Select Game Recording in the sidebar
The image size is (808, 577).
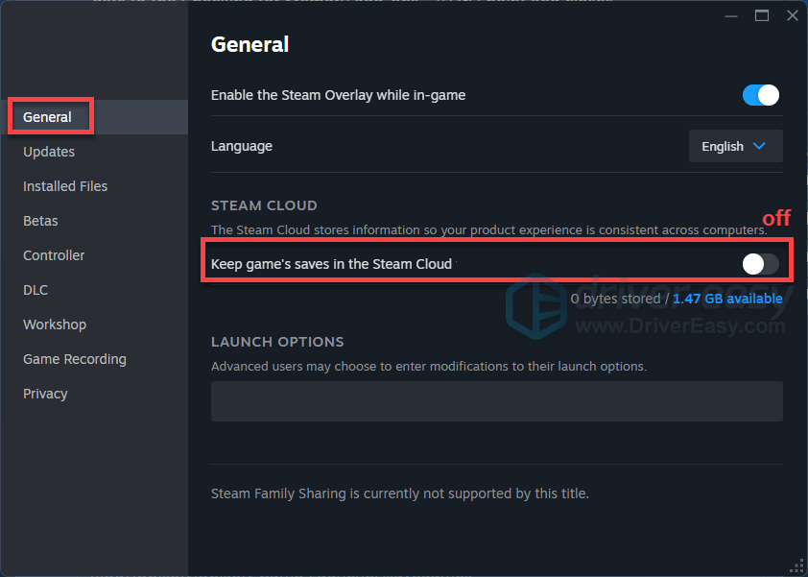click(x=75, y=359)
